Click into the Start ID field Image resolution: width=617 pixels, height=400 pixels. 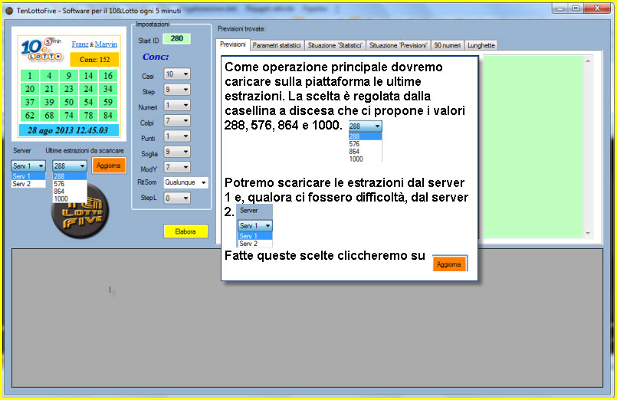(x=176, y=39)
